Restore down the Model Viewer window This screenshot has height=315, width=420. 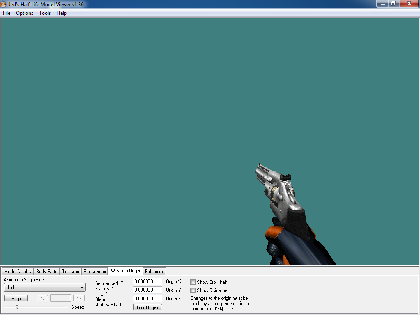tap(393, 4)
